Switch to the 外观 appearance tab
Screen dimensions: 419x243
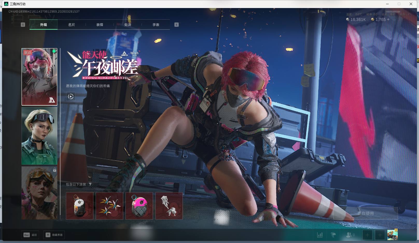pos(44,25)
